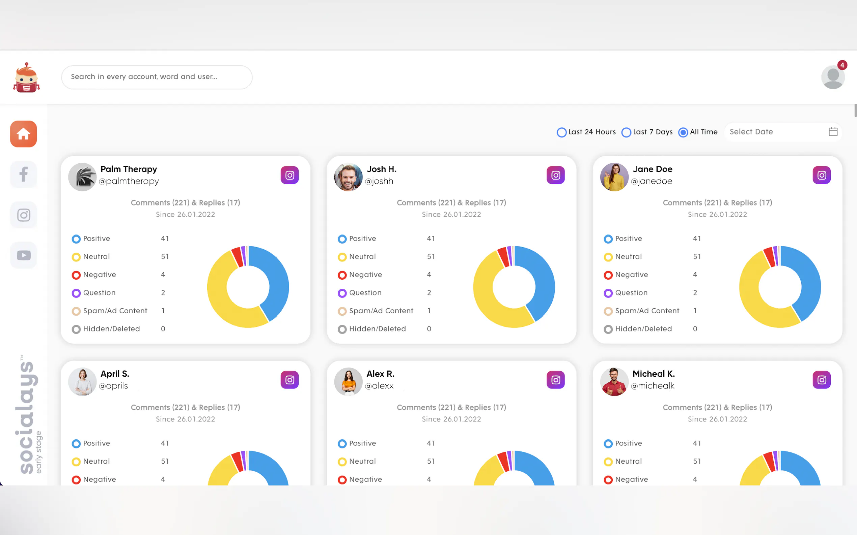Open the Facebook section in sidebar
This screenshot has width=857, height=535.
pyautogui.click(x=23, y=174)
